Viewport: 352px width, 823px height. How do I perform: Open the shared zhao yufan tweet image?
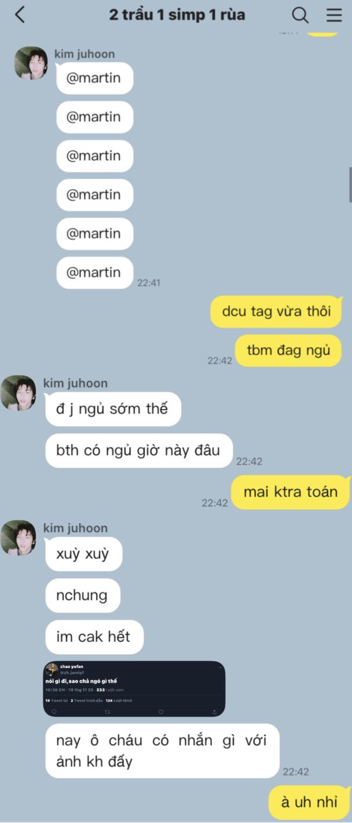click(134, 689)
